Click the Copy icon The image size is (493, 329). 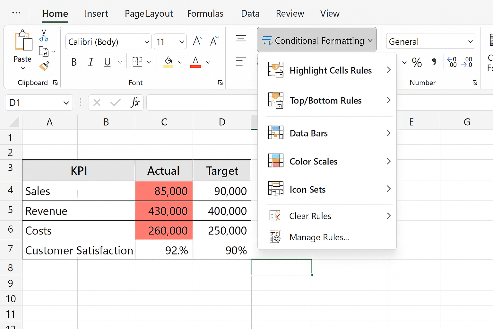pos(44,51)
